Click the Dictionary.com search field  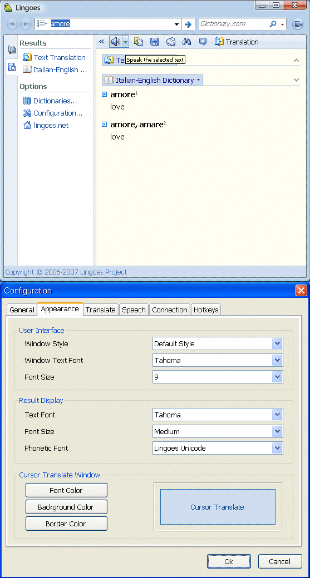[233, 24]
